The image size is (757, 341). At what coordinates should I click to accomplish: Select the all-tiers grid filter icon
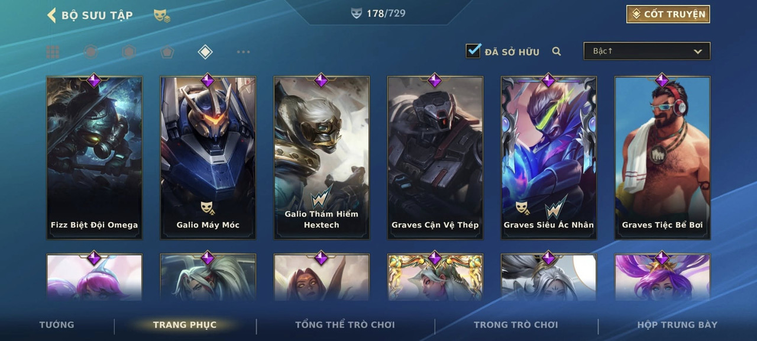53,52
